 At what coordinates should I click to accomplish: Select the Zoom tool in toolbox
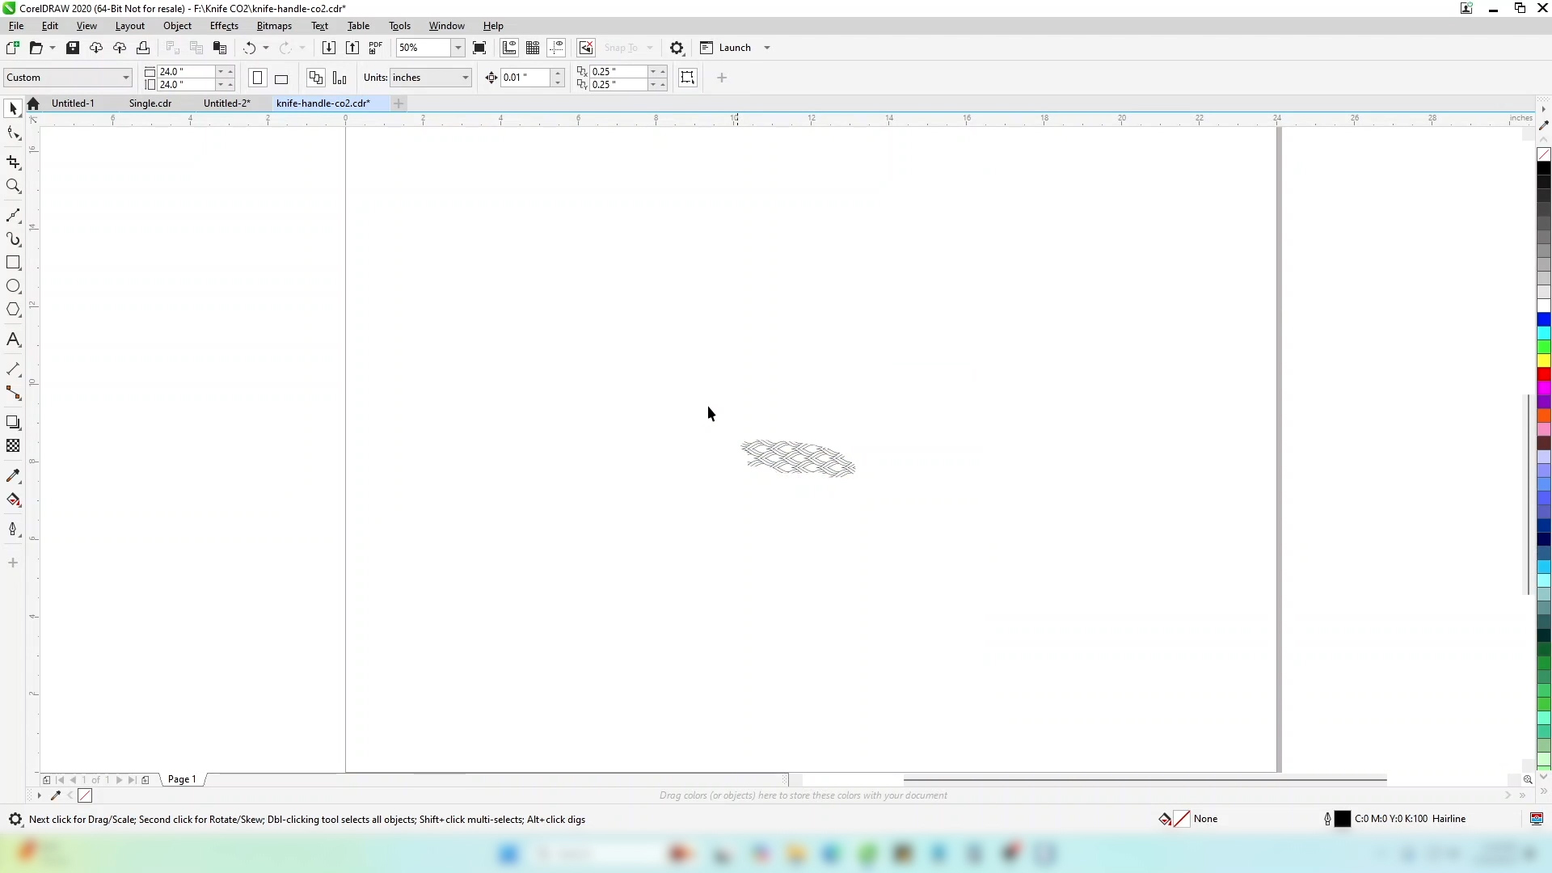tap(14, 187)
